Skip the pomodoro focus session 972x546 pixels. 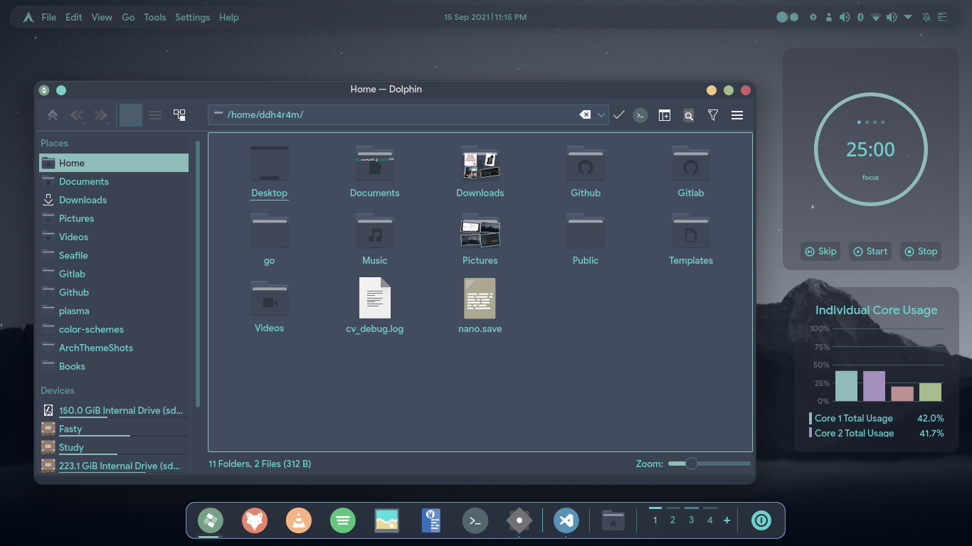820,251
